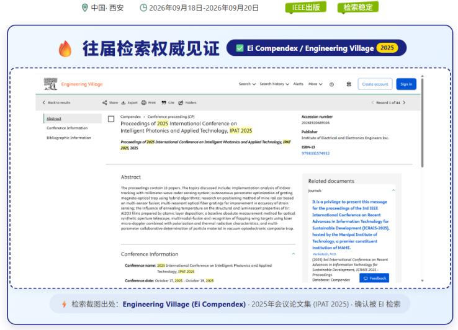Click the green checkmark in the Ei Compendex badge

[x=240, y=48]
